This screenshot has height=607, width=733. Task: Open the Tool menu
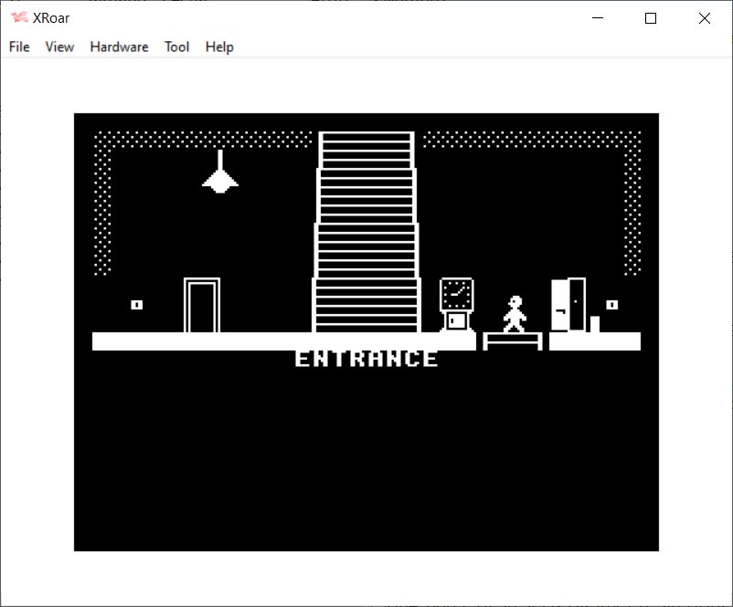pyautogui.click(x=176, y=47)
